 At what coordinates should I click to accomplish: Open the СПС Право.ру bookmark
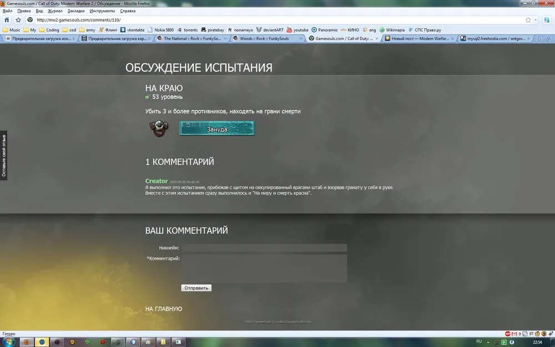click(x=425, y=30)
